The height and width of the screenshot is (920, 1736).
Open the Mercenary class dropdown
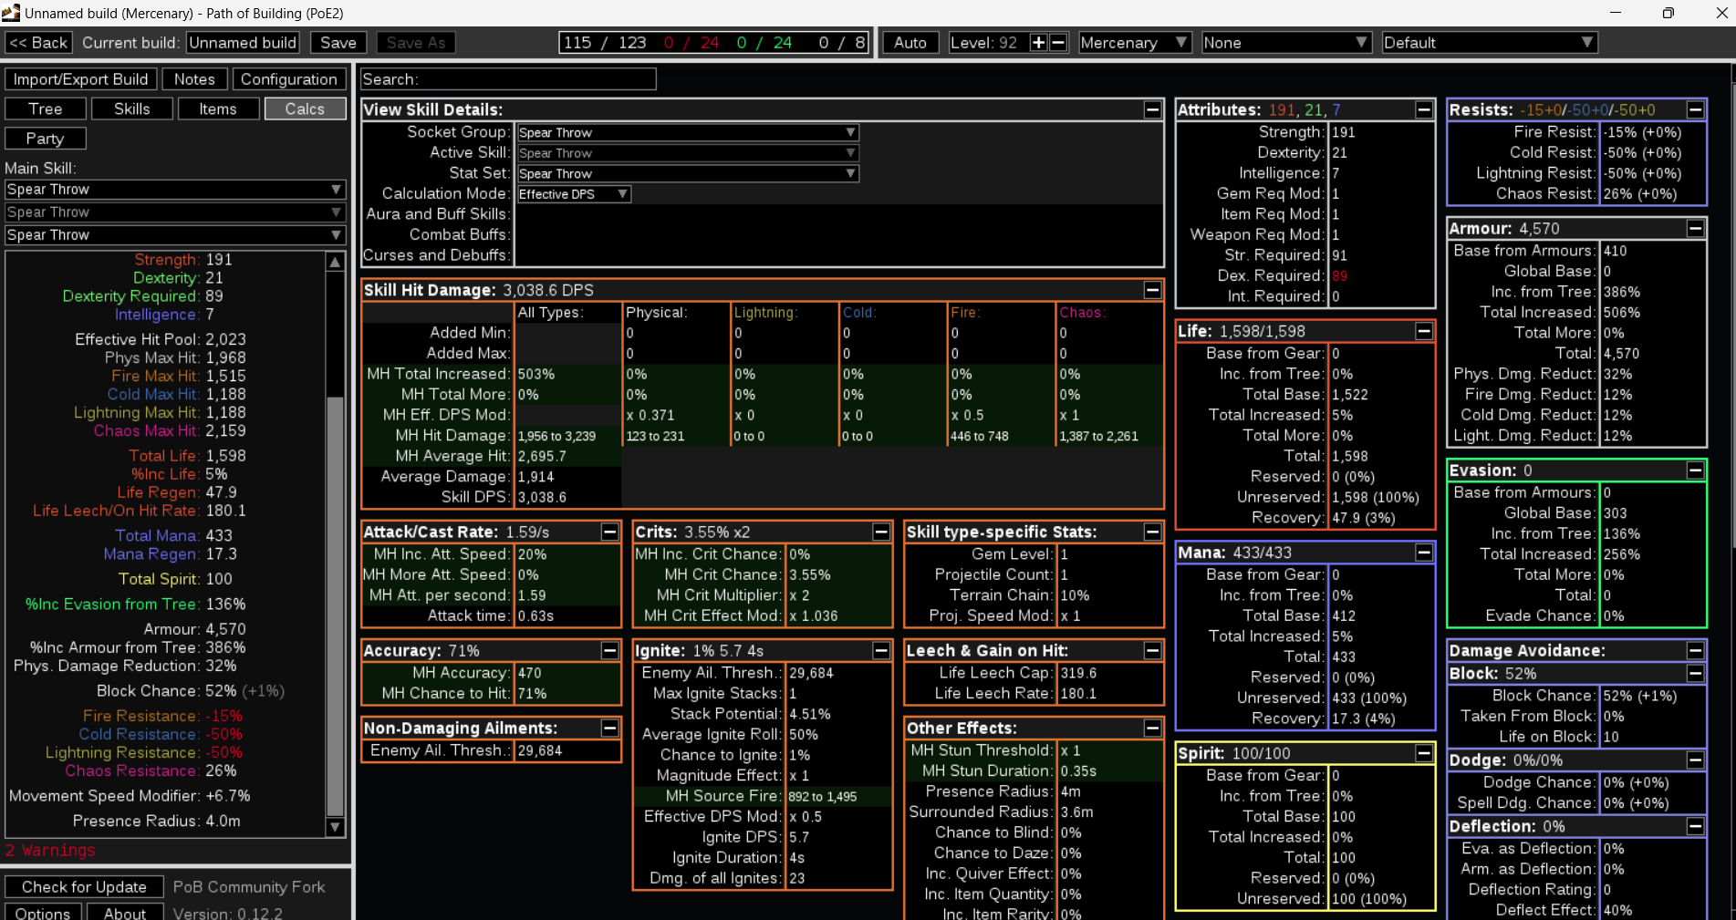(x=1135, y=43)
